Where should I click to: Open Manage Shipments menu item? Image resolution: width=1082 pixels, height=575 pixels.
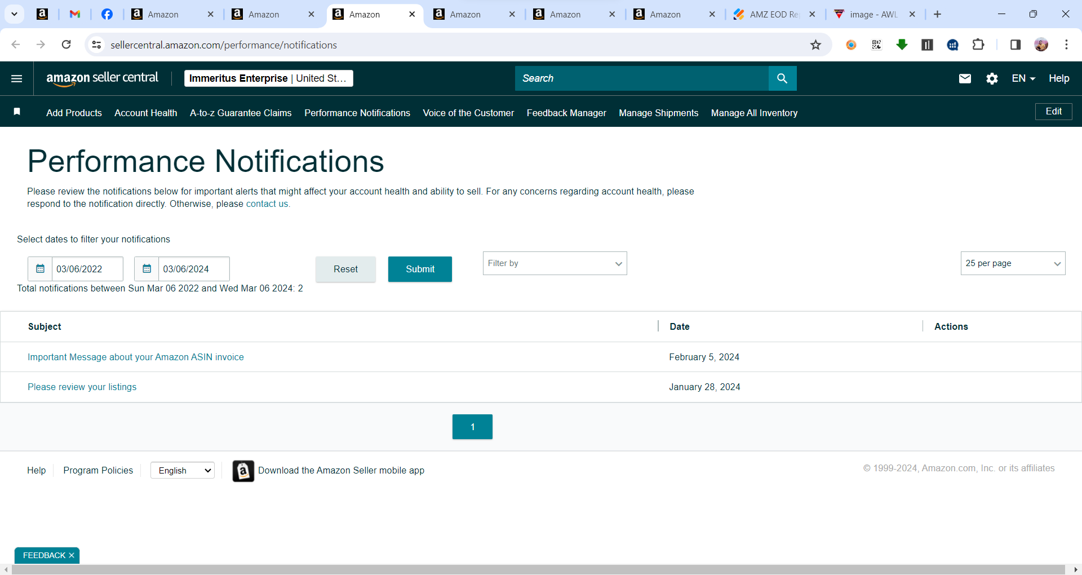click(x=658, y=113)
